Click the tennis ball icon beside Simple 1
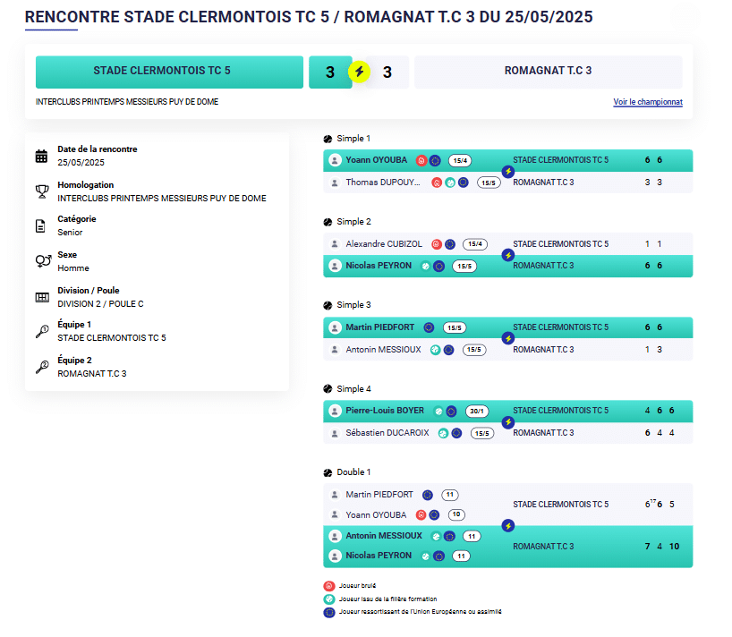 click(328, 139)
